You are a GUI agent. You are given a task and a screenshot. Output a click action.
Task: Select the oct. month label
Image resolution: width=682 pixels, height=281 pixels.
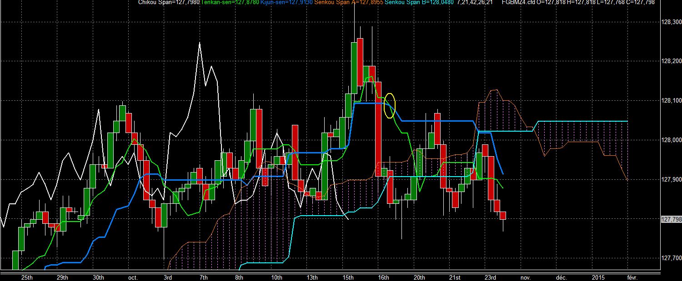(133, 277)
